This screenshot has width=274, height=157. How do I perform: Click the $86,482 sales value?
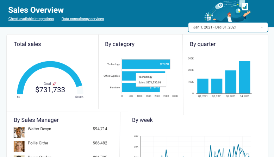[x=100, y=143]
